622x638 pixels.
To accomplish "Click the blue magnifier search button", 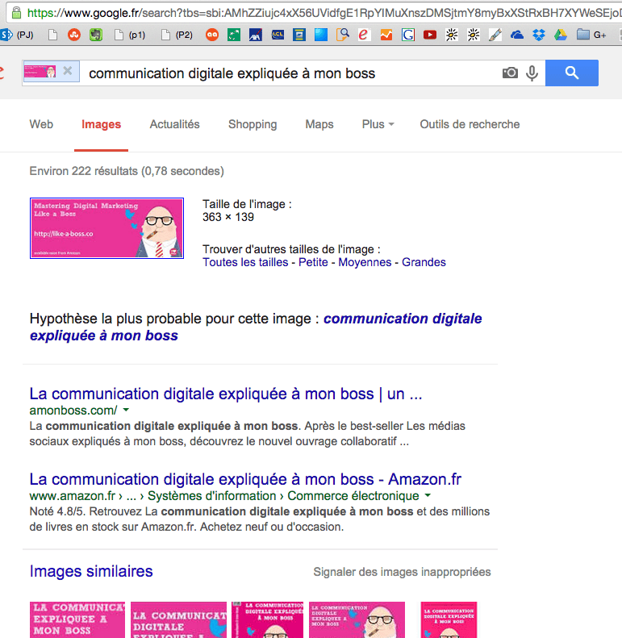I will [571, 73].
